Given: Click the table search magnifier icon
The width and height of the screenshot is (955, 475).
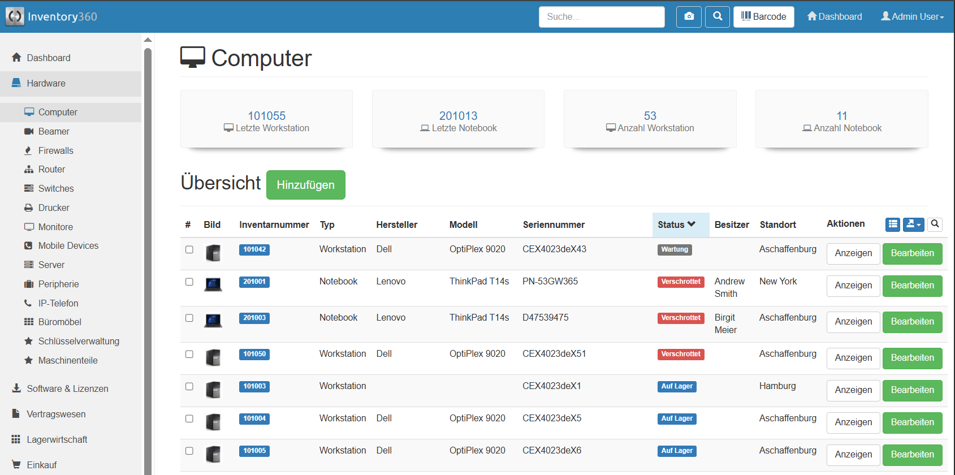Looking at the screenshot, I should point(935,224).
